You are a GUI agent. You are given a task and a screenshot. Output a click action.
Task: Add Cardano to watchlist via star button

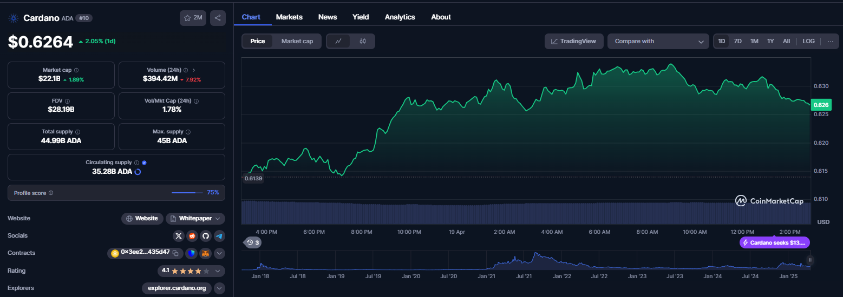tap(193, 18)
